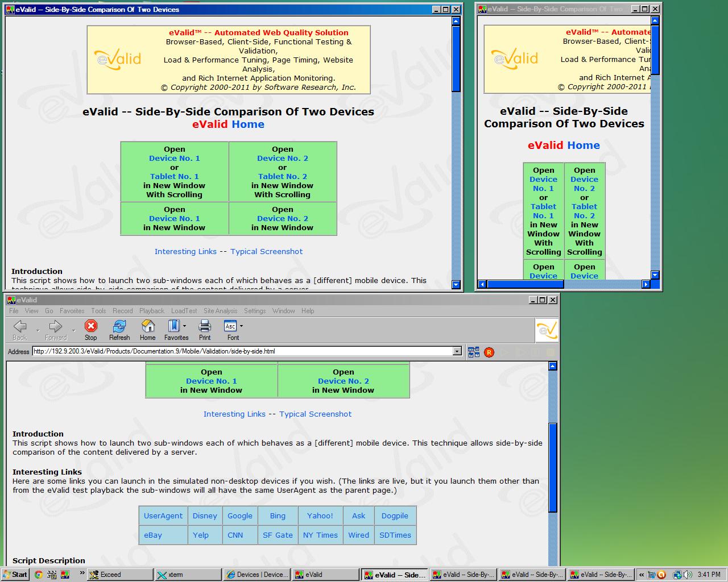Image resolution: width=728 pixels, height=582 pixels.
Task: Expand the hidden tray icons chevron
Action: pyautogui.click(x=642, y=575)
